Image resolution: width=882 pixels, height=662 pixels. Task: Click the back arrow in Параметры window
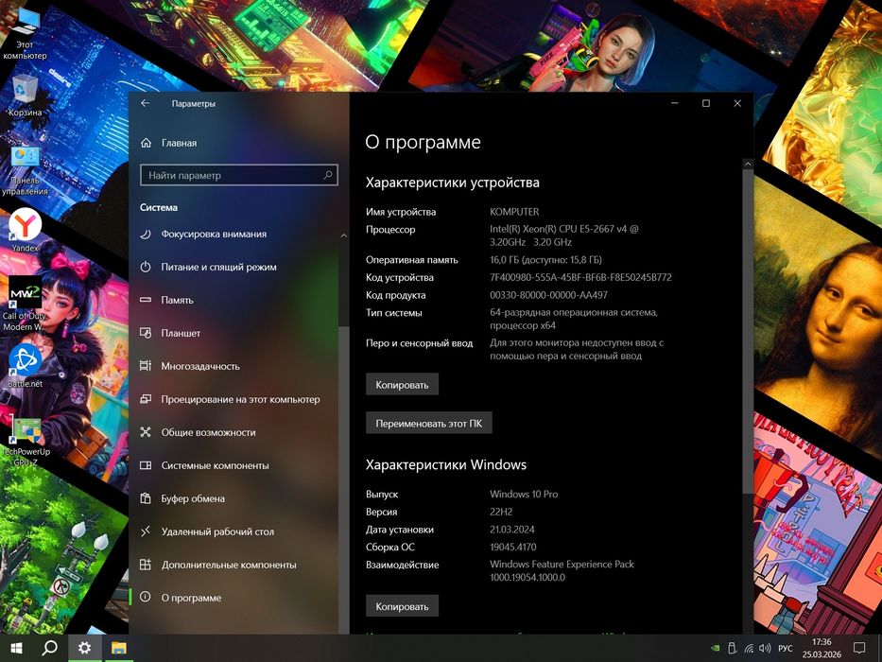click(x=146, y=103)
